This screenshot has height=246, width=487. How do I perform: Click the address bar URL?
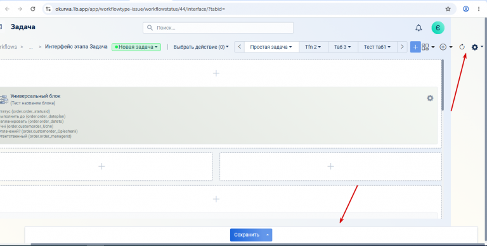pos(140,9)
